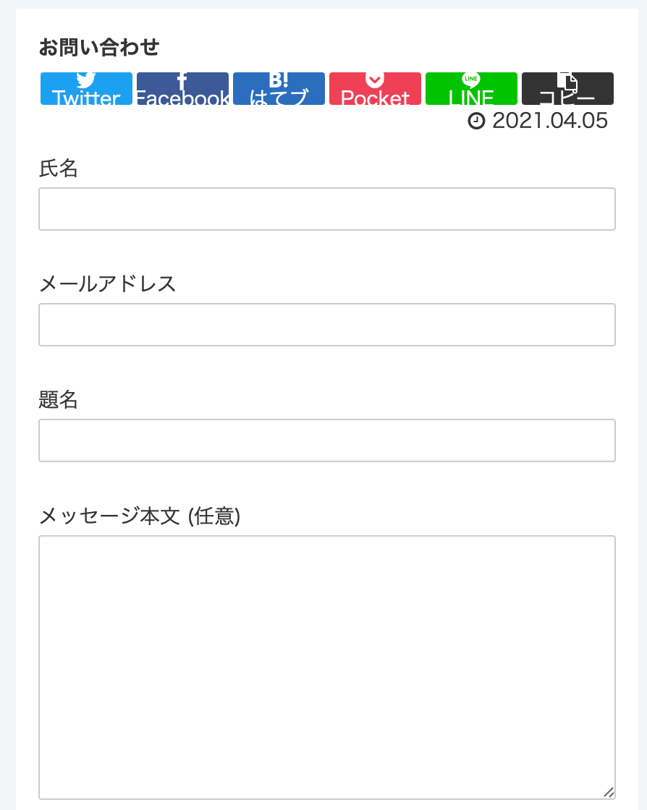Click the Twitter bird icon
The image size is (647, 810).
86,79
